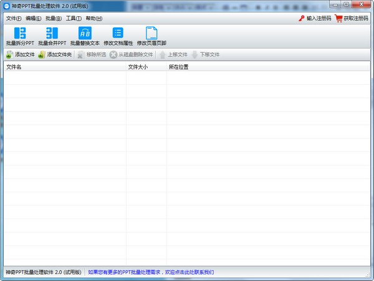Select the 批量替换文本 replace text tool

(85, 34)
